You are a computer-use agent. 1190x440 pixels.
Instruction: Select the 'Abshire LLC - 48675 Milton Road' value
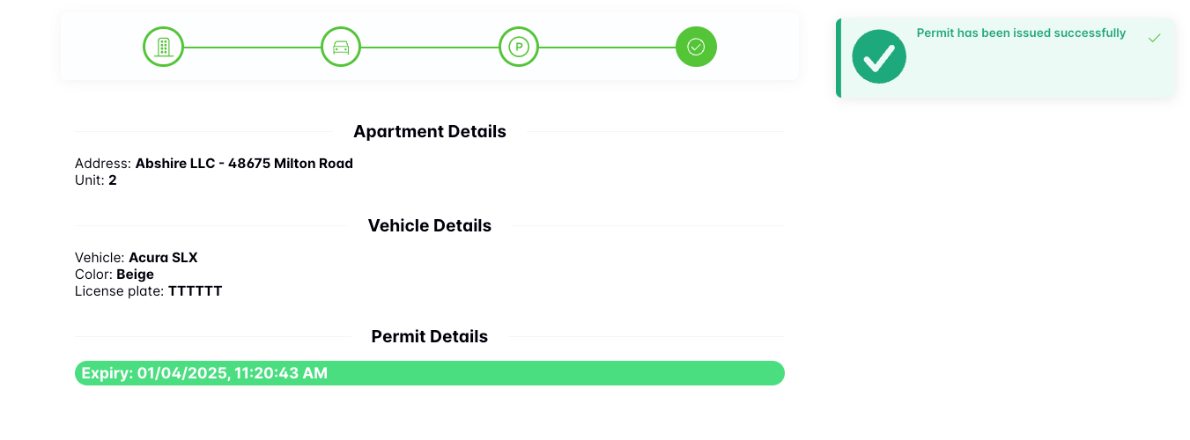tap(244, 164)
